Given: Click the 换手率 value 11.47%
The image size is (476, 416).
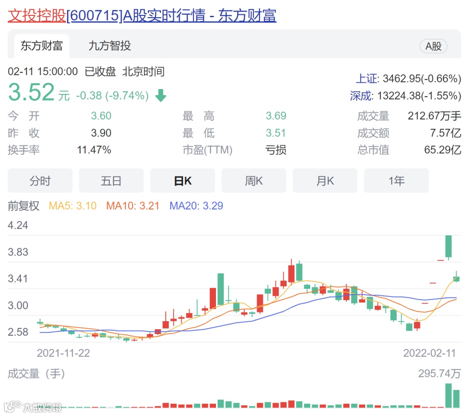Looking at the screenshot, I should (x=94, y=149).
